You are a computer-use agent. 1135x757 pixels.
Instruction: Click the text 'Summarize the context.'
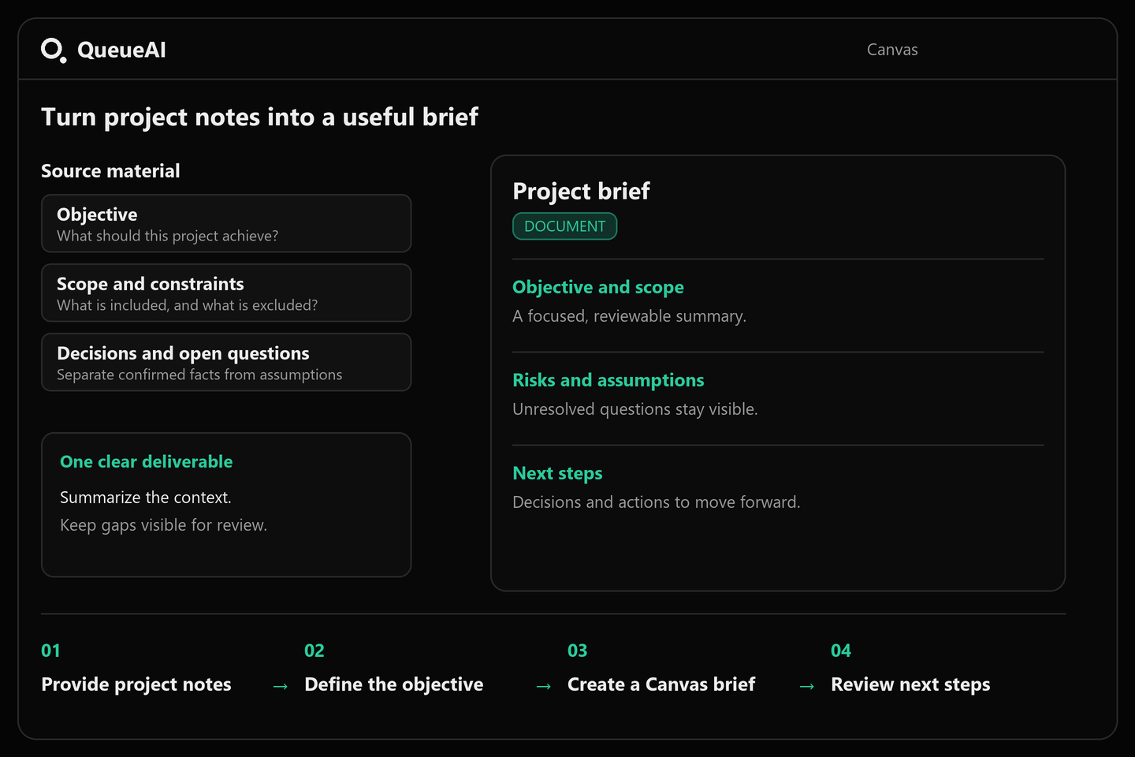click(x=146, y=498)
